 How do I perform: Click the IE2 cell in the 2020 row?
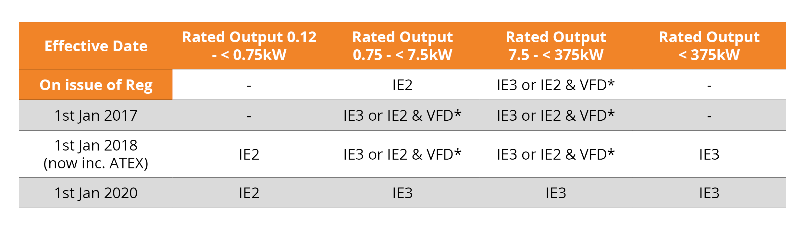tap(249, 193)
